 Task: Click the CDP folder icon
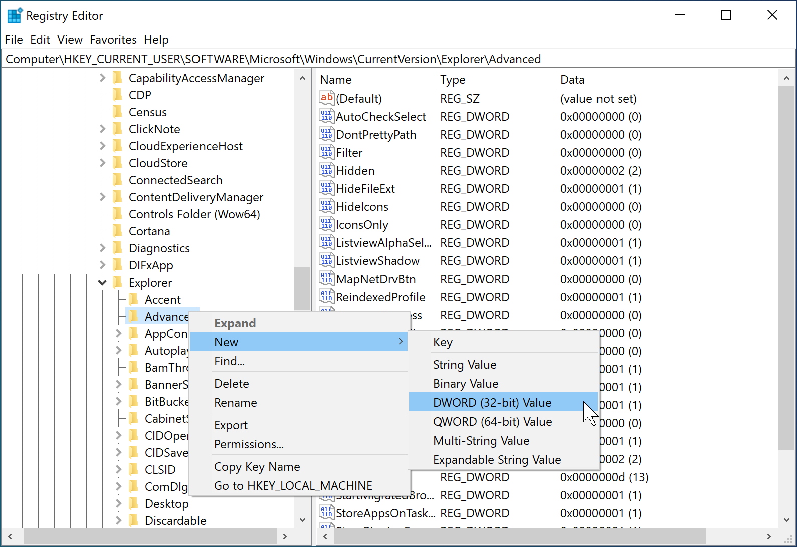click(x=118, y=95)
